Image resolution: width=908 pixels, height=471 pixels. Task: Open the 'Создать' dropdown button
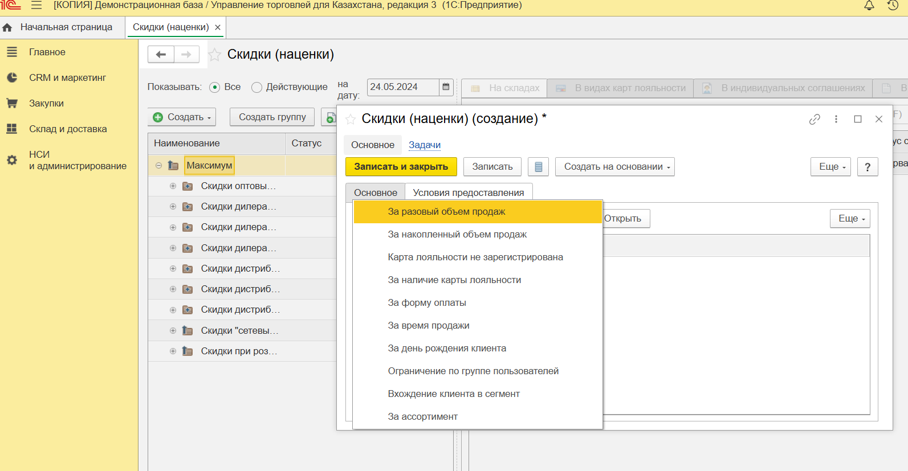tap(182, 117)
